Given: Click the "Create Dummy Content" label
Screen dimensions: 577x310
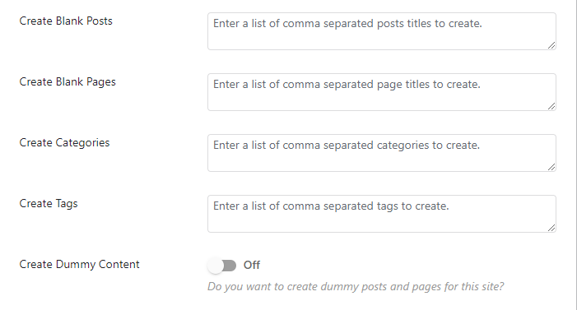Looking at the screenshot, I should click(80, 265).
